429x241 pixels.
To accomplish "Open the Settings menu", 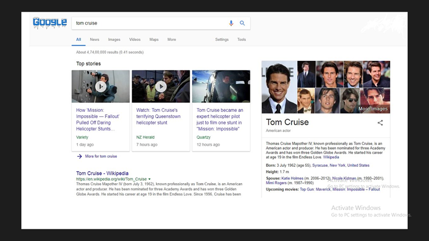I will click(222, 40).
